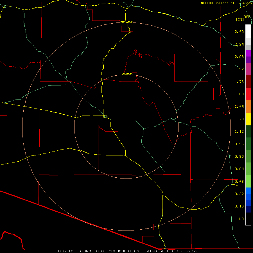Click the 0.80 legend value

(x=239, y=157)
